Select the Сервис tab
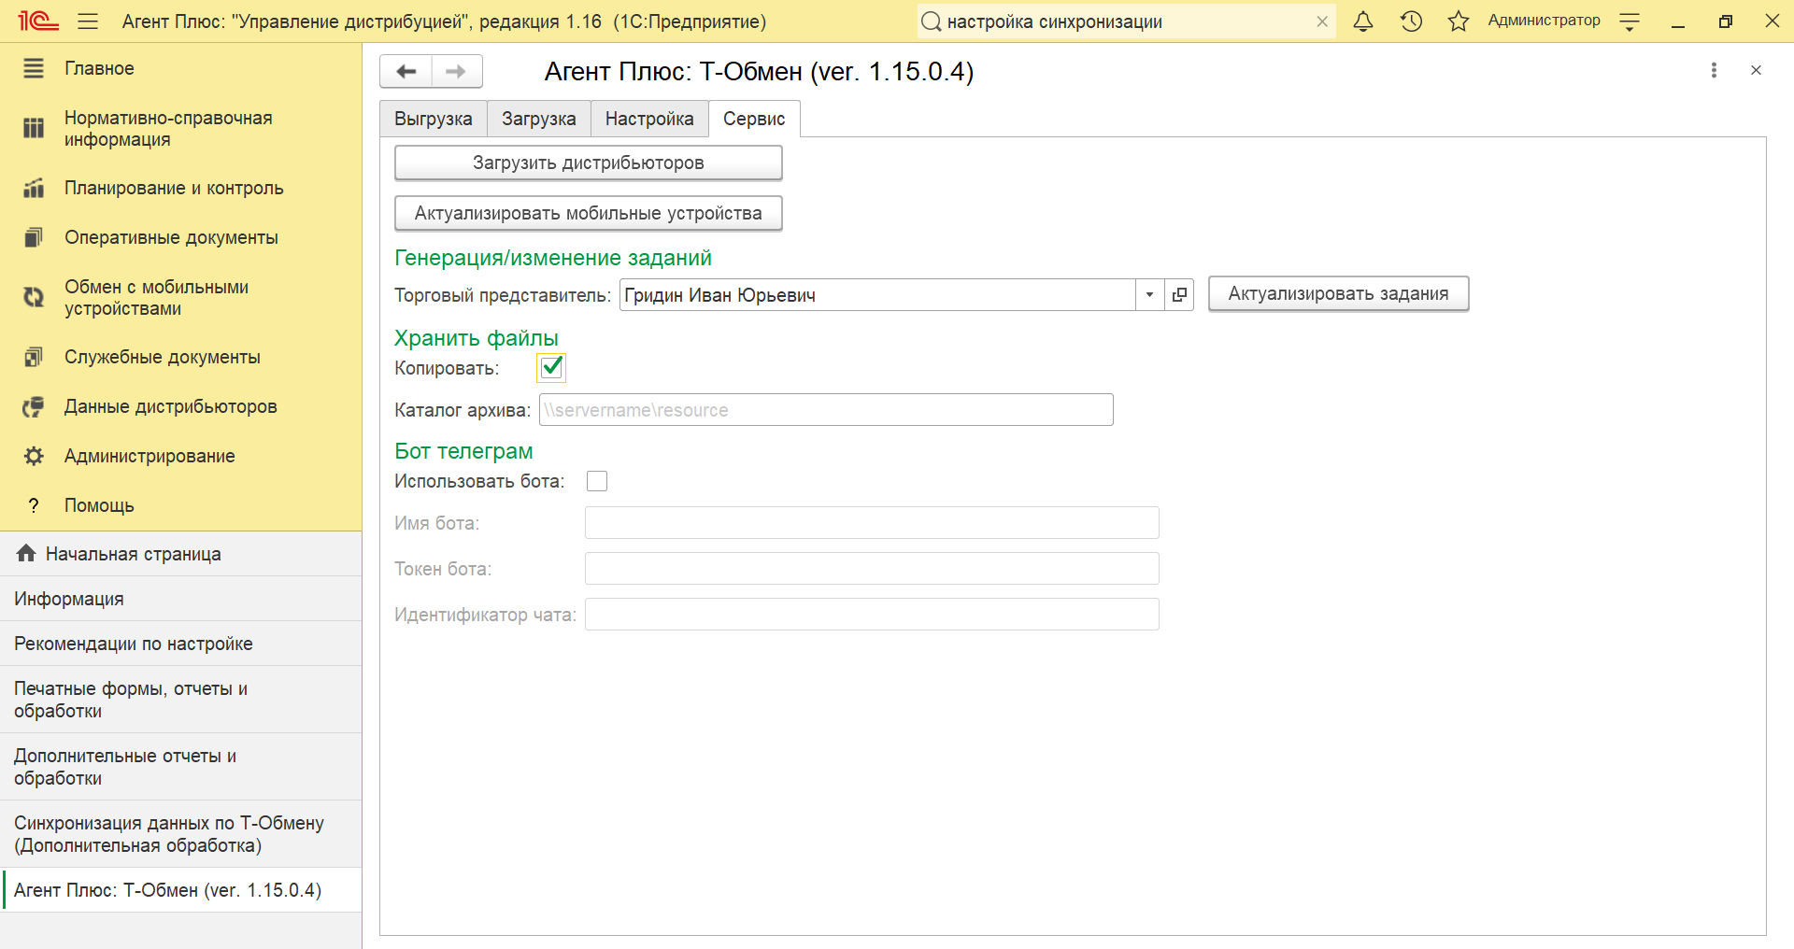Image resolution: width=1794 pixels, height=949 pixels. point(754,119)
